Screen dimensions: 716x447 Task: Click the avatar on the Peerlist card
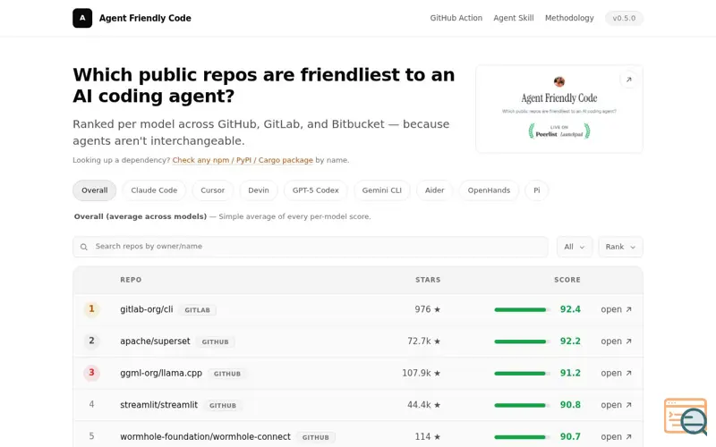559,81
